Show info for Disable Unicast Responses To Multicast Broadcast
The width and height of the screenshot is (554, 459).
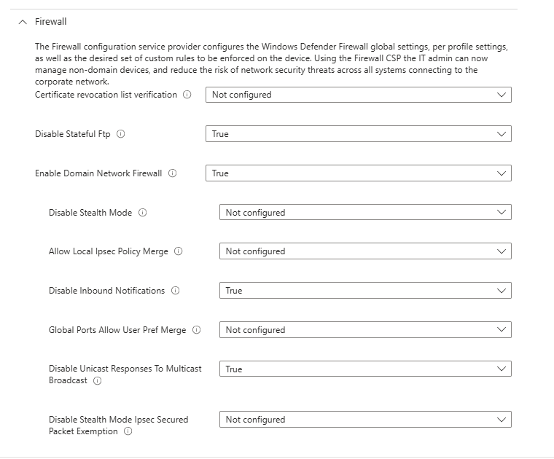click(97, 380)
